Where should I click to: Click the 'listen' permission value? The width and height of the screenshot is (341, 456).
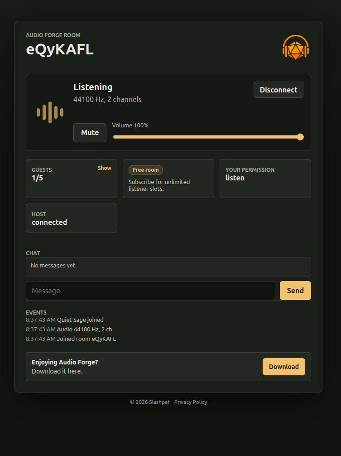[235, 178]
